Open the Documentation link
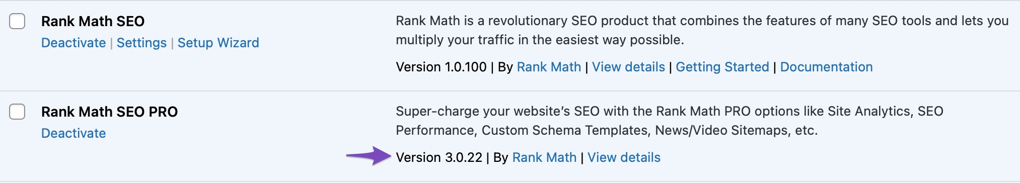Screen dimensions: 1020x183 point(826,67)
